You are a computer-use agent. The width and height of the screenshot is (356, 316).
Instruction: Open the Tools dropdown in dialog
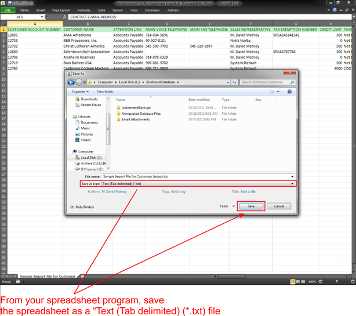click(227, 206)
